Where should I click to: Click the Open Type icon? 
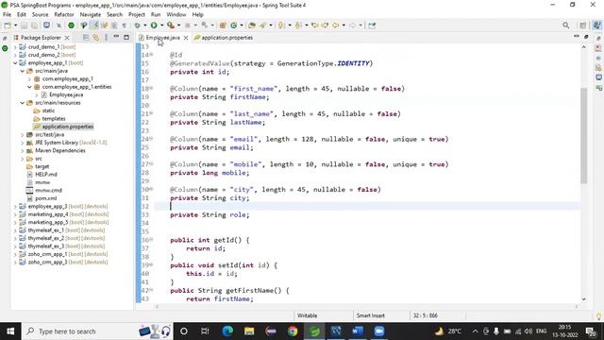tap(252, 25)
